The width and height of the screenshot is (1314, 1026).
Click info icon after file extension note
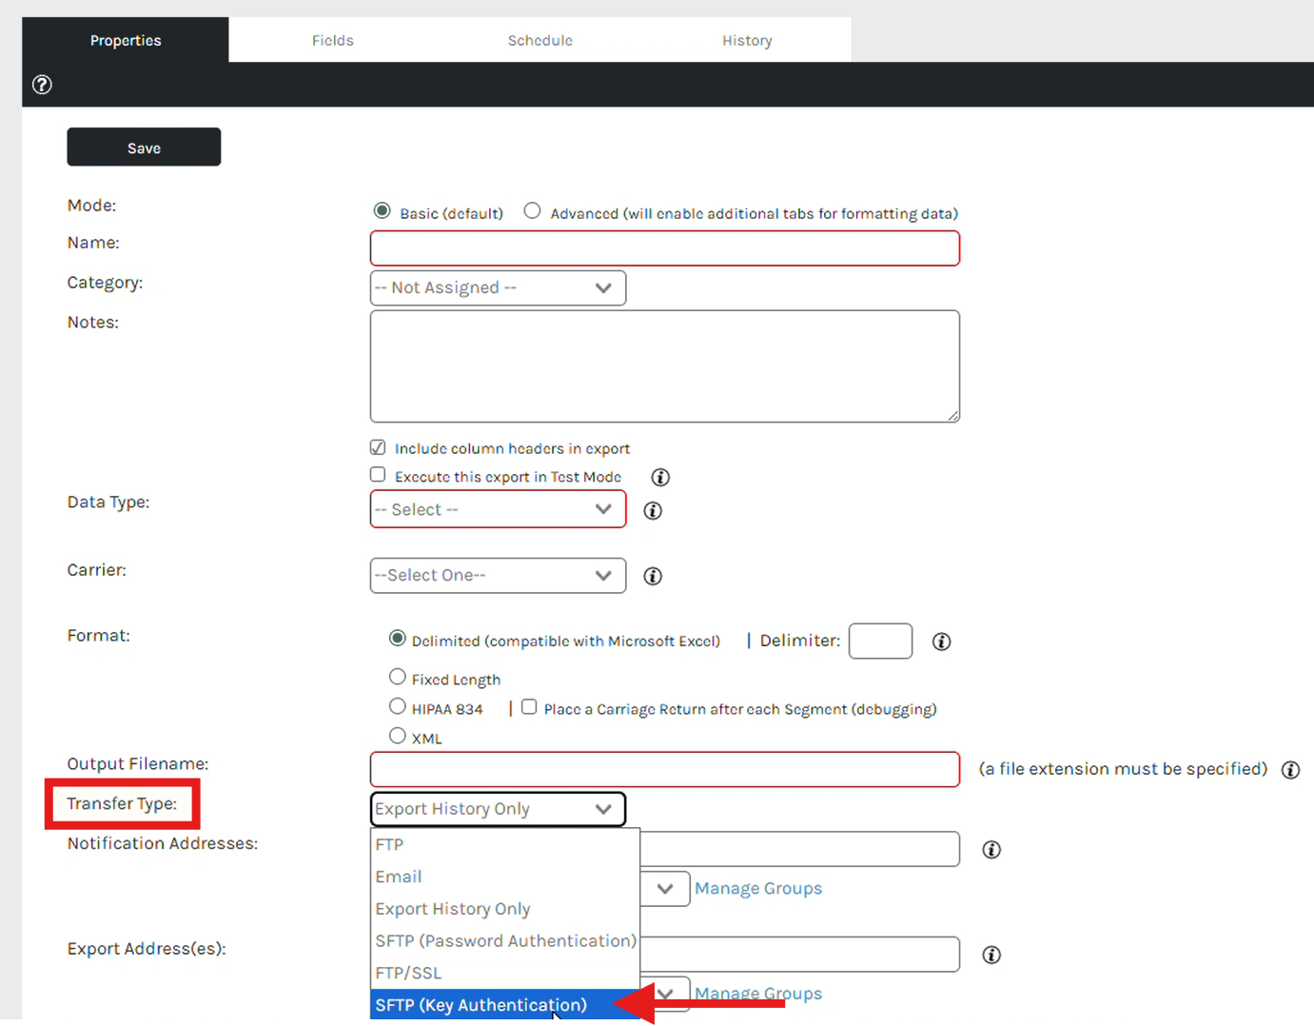pos(1290,770)
